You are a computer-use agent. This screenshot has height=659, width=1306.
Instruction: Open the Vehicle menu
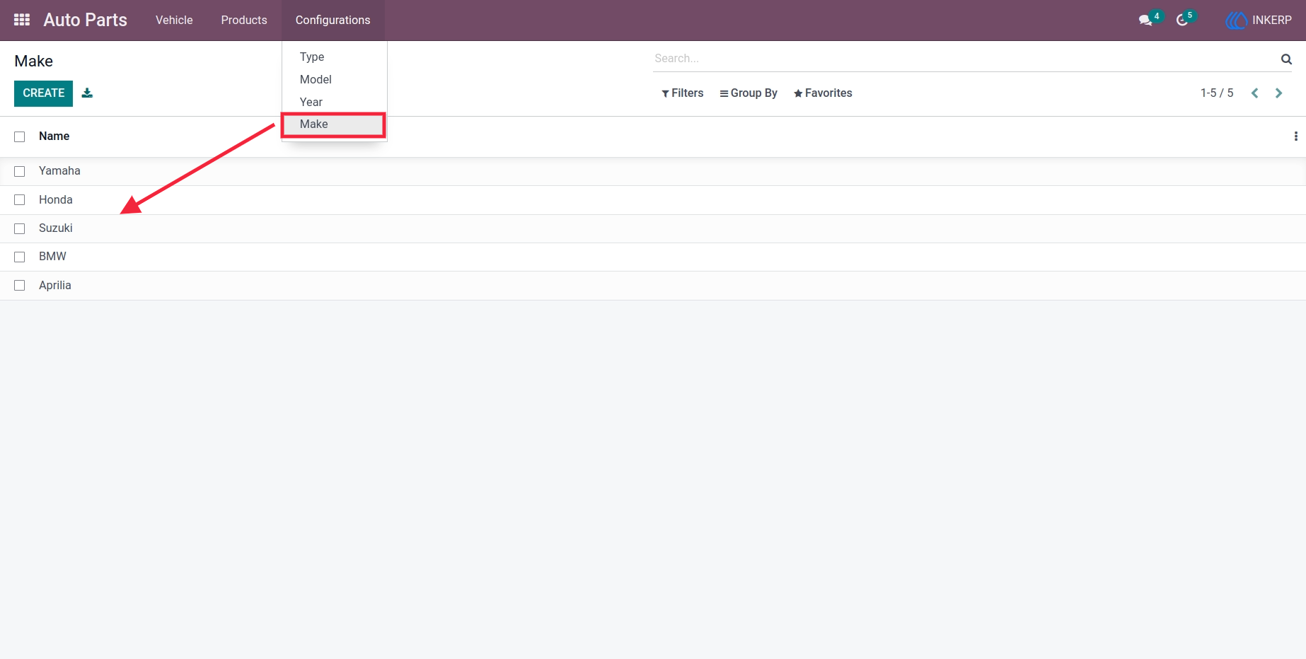174,20
